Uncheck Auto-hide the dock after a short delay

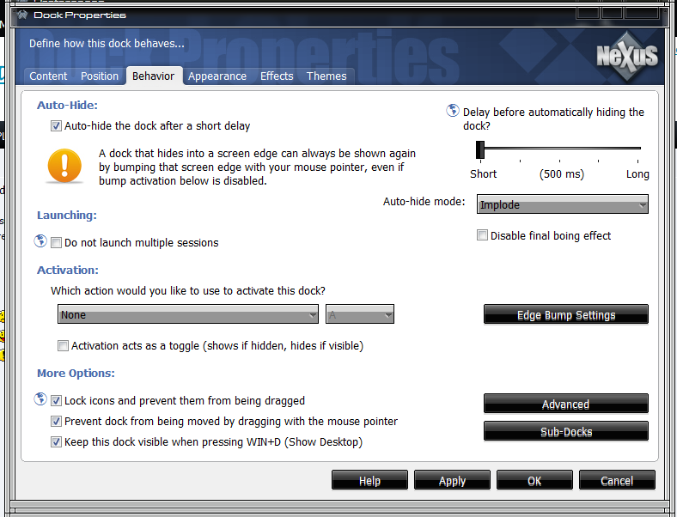[57, 126]
